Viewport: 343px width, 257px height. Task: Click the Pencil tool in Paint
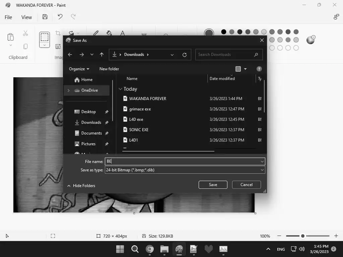(x=96, y=33)
